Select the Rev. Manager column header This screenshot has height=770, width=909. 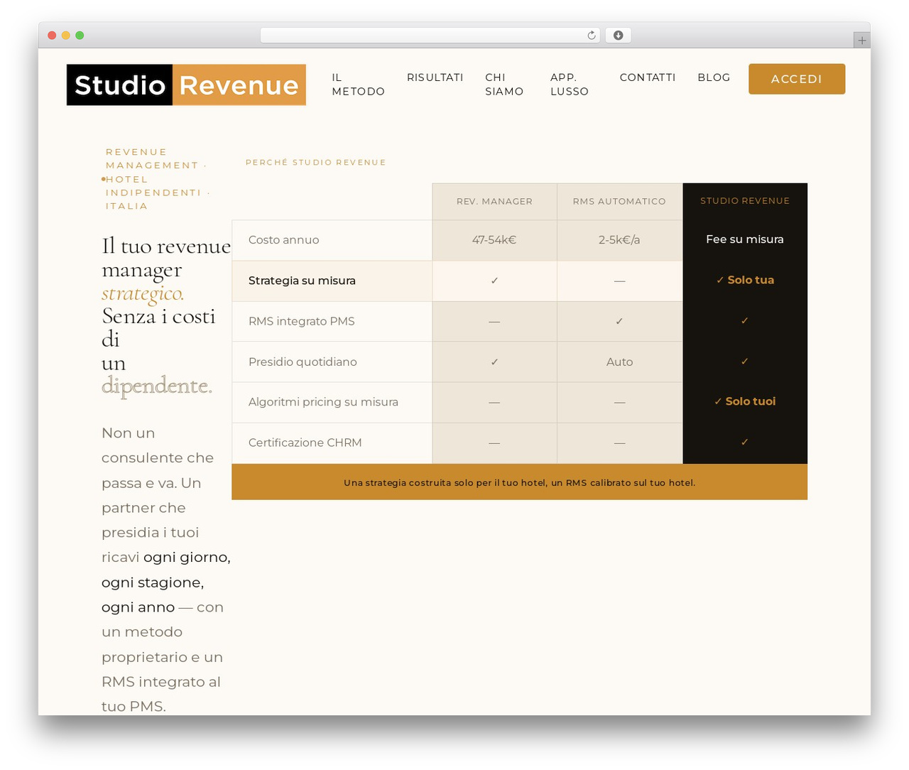point(494,202)
